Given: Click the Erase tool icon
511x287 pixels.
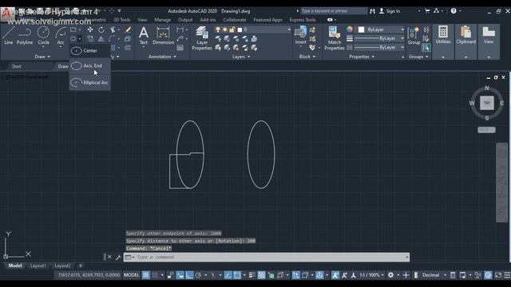Looking at the screenshot, I should coord(128,29).
